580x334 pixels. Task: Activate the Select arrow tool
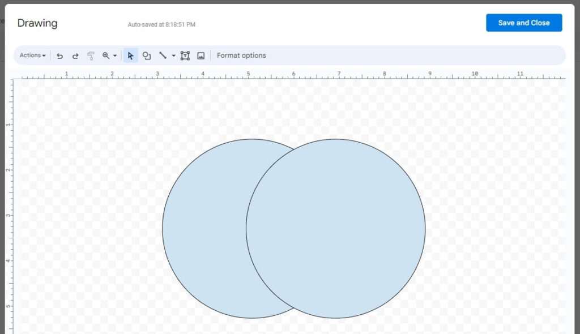pyautogui.click(x=131, y=55)
